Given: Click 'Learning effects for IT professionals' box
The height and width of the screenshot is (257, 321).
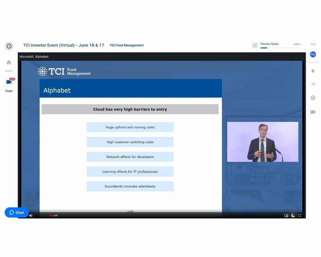Looking at the screenshot, I should click(130, 172).
